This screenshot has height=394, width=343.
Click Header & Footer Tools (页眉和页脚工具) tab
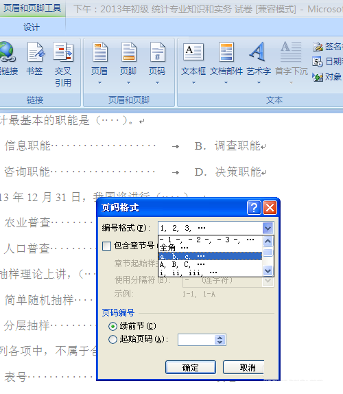click(x=32, y=8)
